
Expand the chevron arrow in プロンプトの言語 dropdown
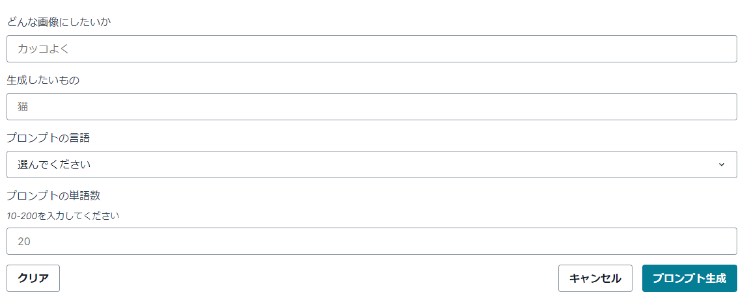pos(721,165)
